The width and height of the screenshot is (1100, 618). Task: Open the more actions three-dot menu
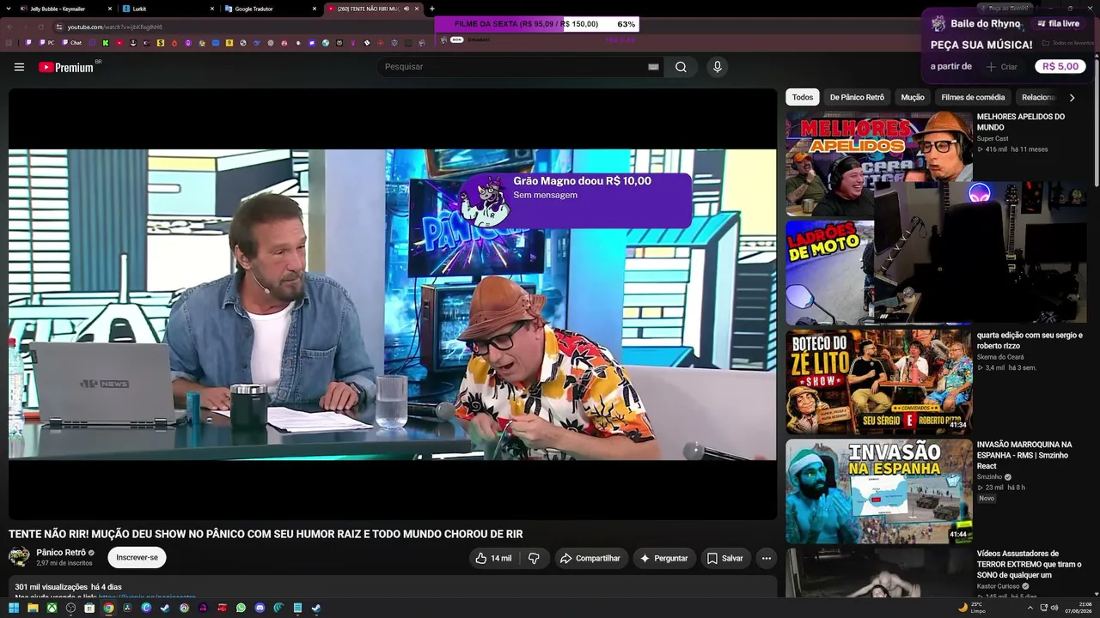[x=767, y=558]
